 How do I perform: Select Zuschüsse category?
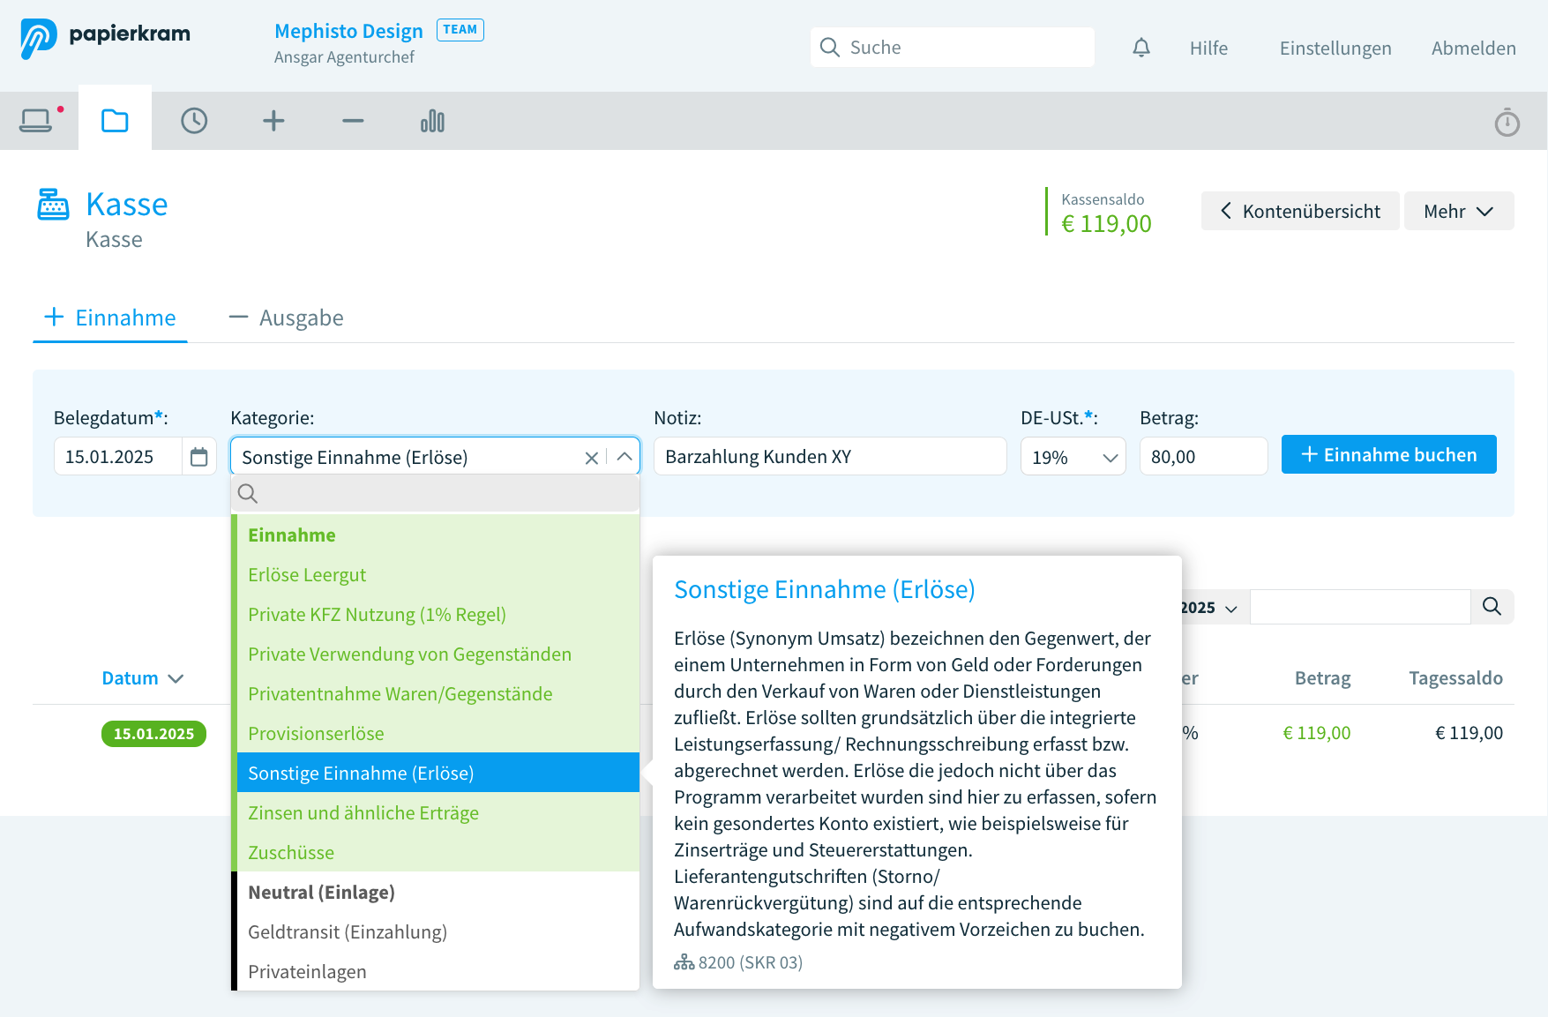tap(437, 853)
